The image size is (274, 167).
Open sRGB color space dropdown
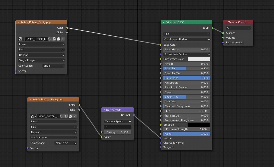coord(53,66)
